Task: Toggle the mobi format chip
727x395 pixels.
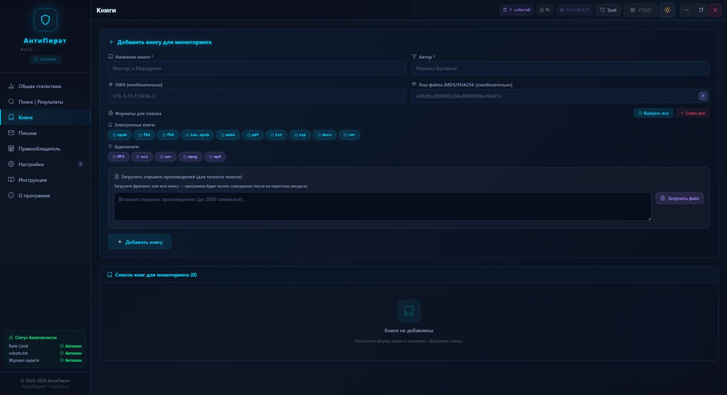Action: click(x=228, y=135)
